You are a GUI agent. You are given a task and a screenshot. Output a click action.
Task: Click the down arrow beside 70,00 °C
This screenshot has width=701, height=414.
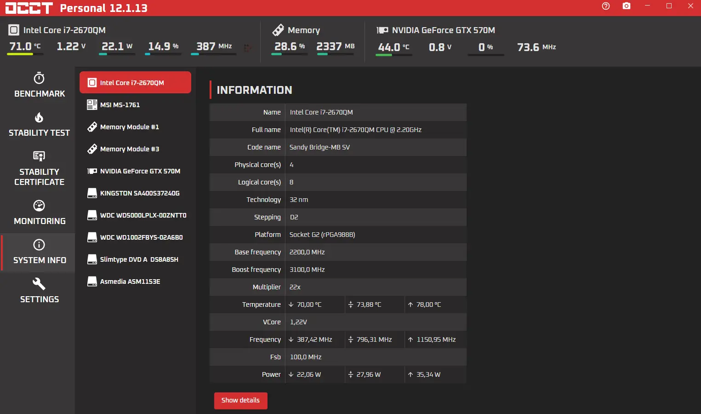[x=291, y=305]
